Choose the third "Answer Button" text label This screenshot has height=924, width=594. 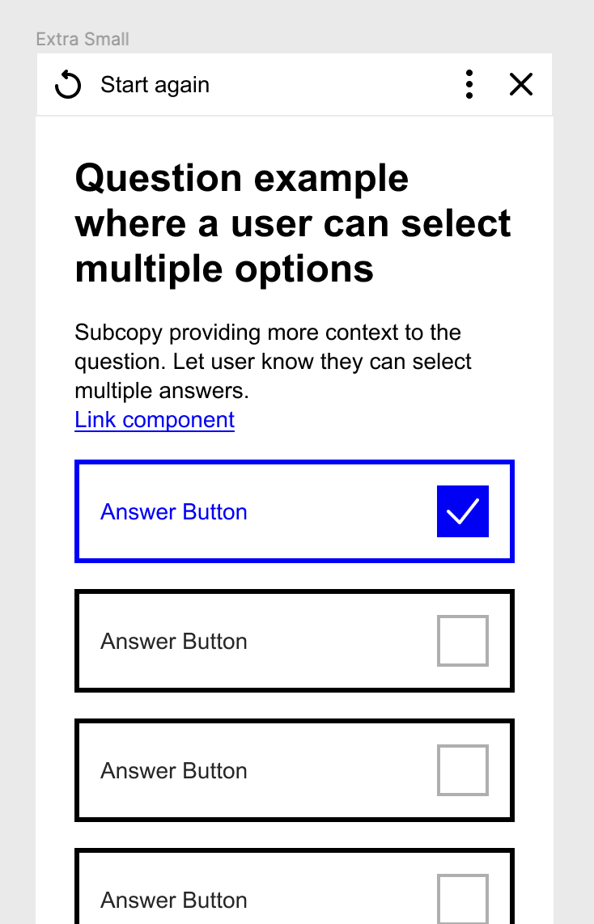pos(174,771)
